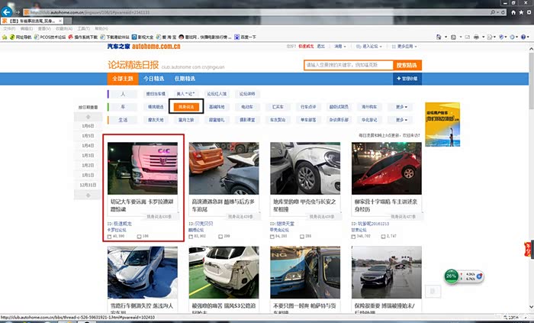Expand the 更多 dropdown in 生活 row
Viewport: 534px width, 323px height.
click(x=404, y=120)
